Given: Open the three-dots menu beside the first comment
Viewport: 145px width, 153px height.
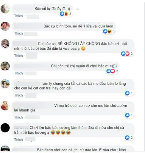Looking at the screenshot, I should [77, 9].
